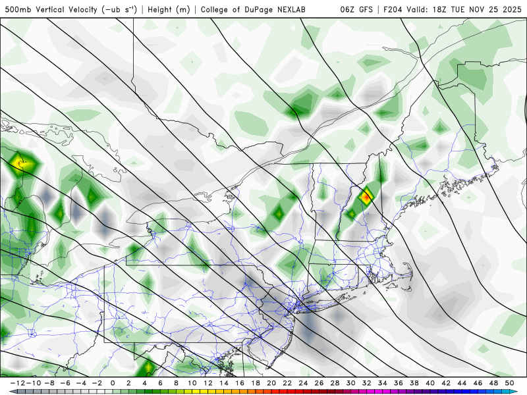Screen dimensions: 527x395
Task: Click the '30' color scale label
Action: 351,383
